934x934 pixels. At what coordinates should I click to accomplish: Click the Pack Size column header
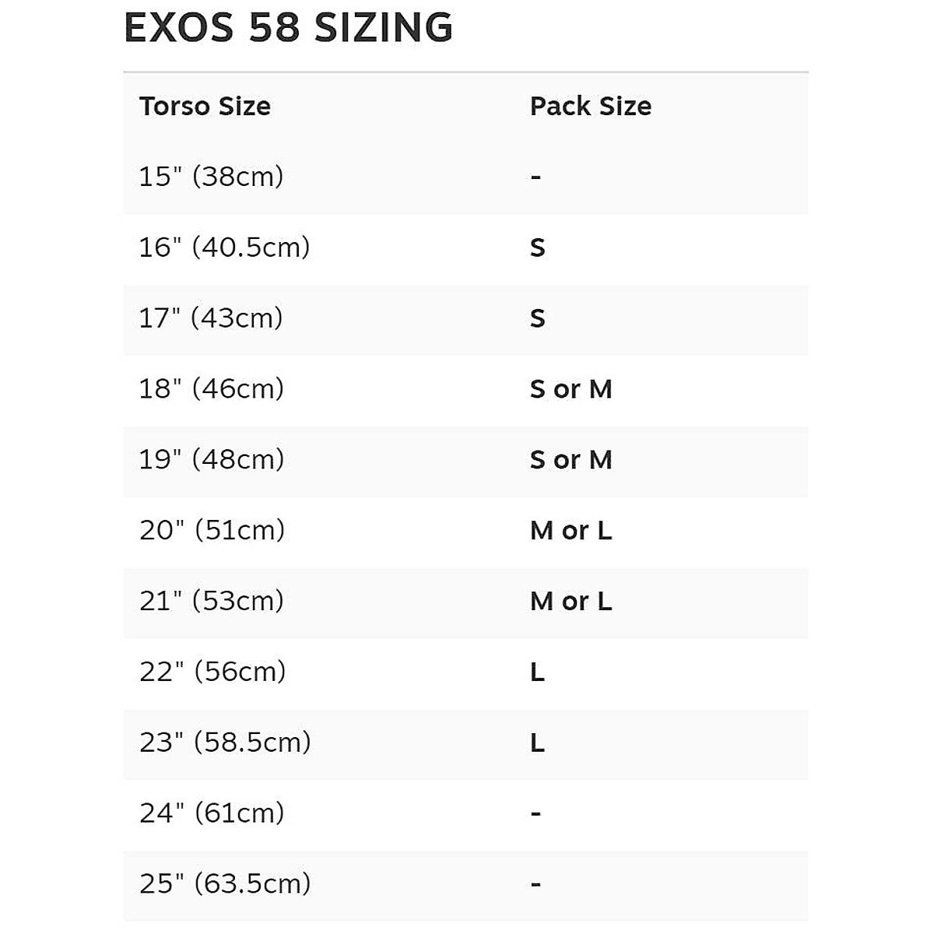click(590, 106)
